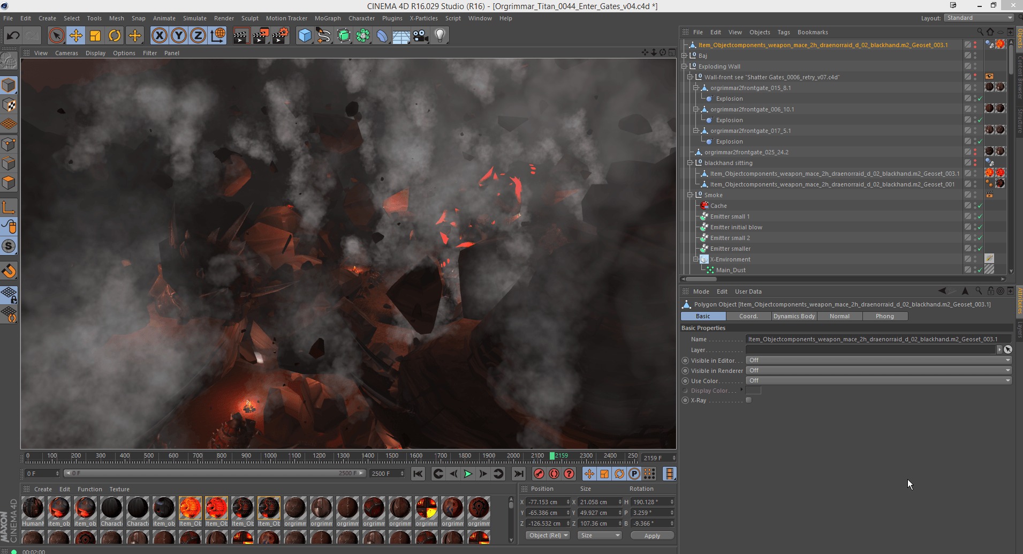Enable the X-Ray checkbox

click(748, 400)
